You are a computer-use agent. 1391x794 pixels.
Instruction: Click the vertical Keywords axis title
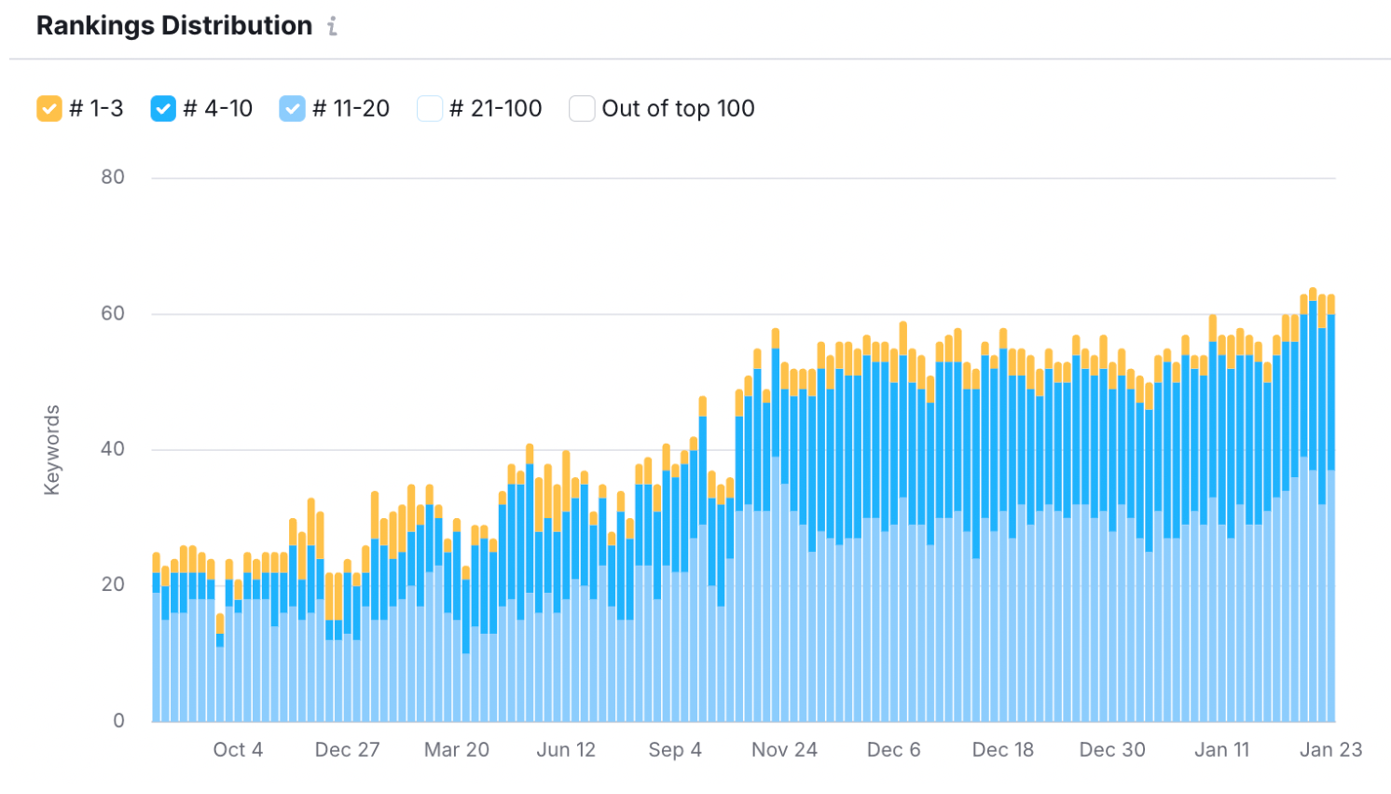(x=52, y=449)
